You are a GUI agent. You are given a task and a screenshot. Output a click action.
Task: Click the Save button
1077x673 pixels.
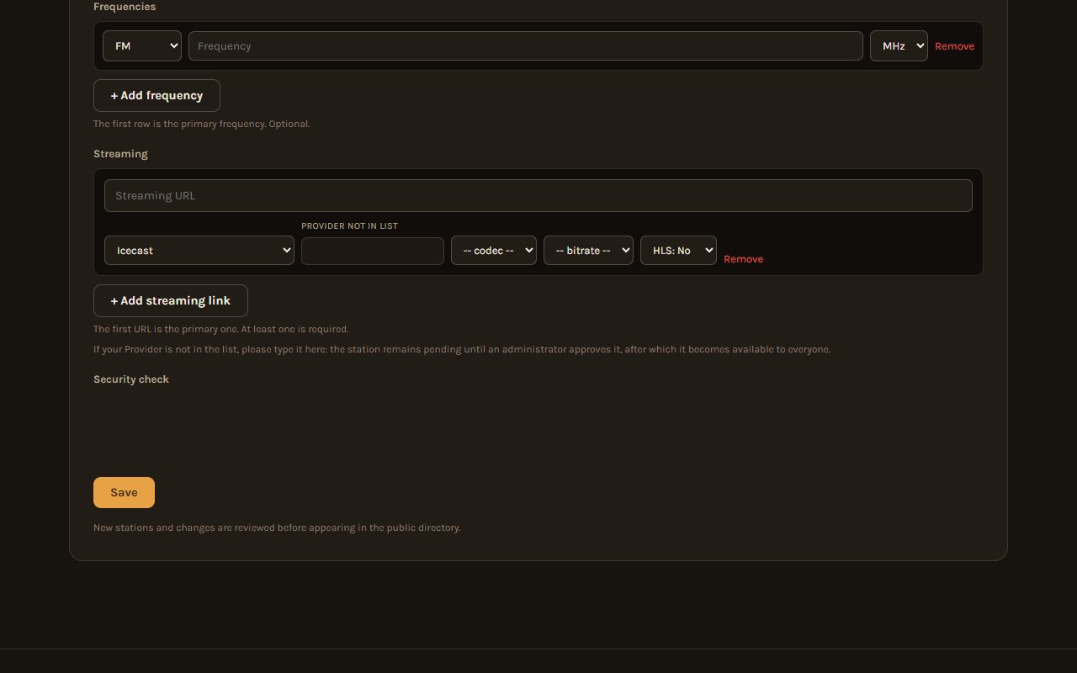tap(124, 492)
